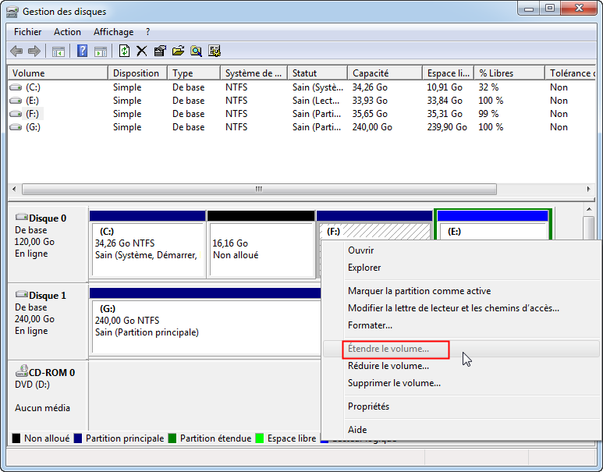
Task: Open the Properties toolbar icon
Action: tap(160, 51)
